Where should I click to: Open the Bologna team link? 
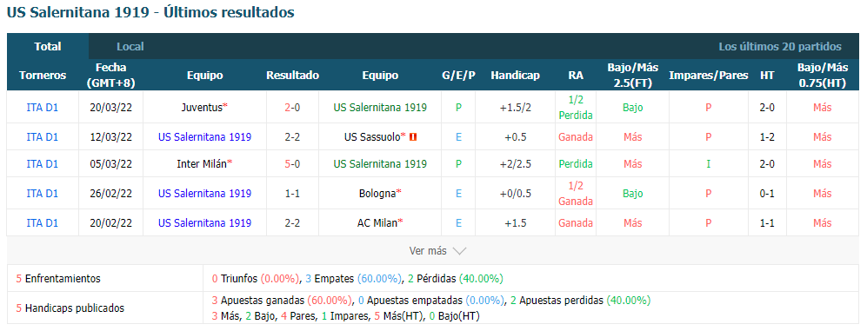tap(377, 194)
